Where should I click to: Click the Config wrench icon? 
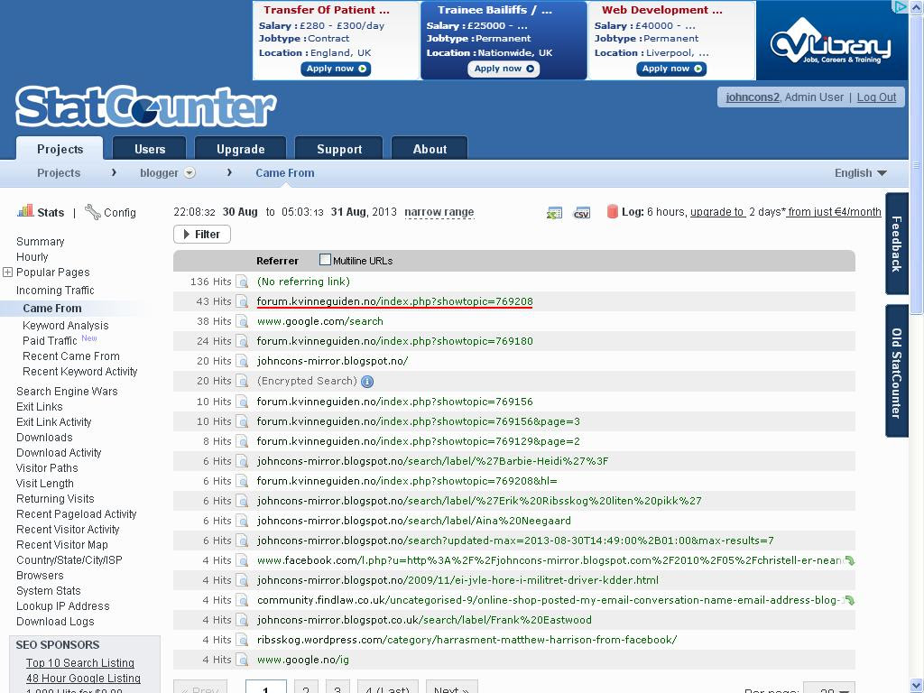[93, 211]
